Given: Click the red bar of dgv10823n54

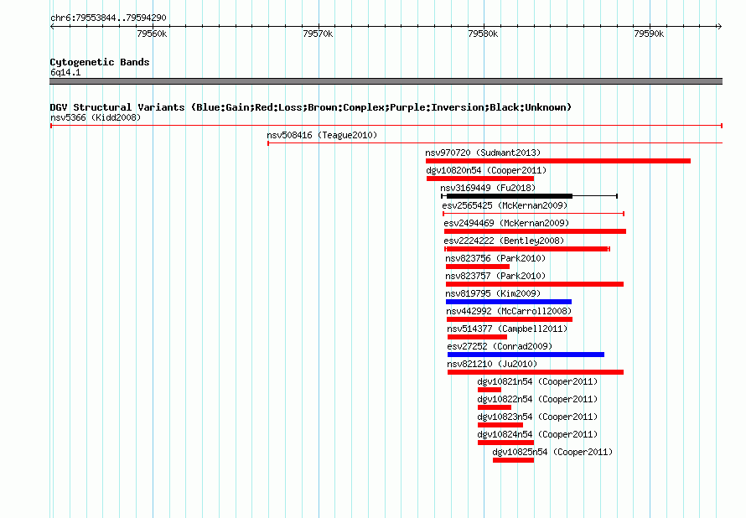Looking at the screenshot, I should [x=500, y=425].
